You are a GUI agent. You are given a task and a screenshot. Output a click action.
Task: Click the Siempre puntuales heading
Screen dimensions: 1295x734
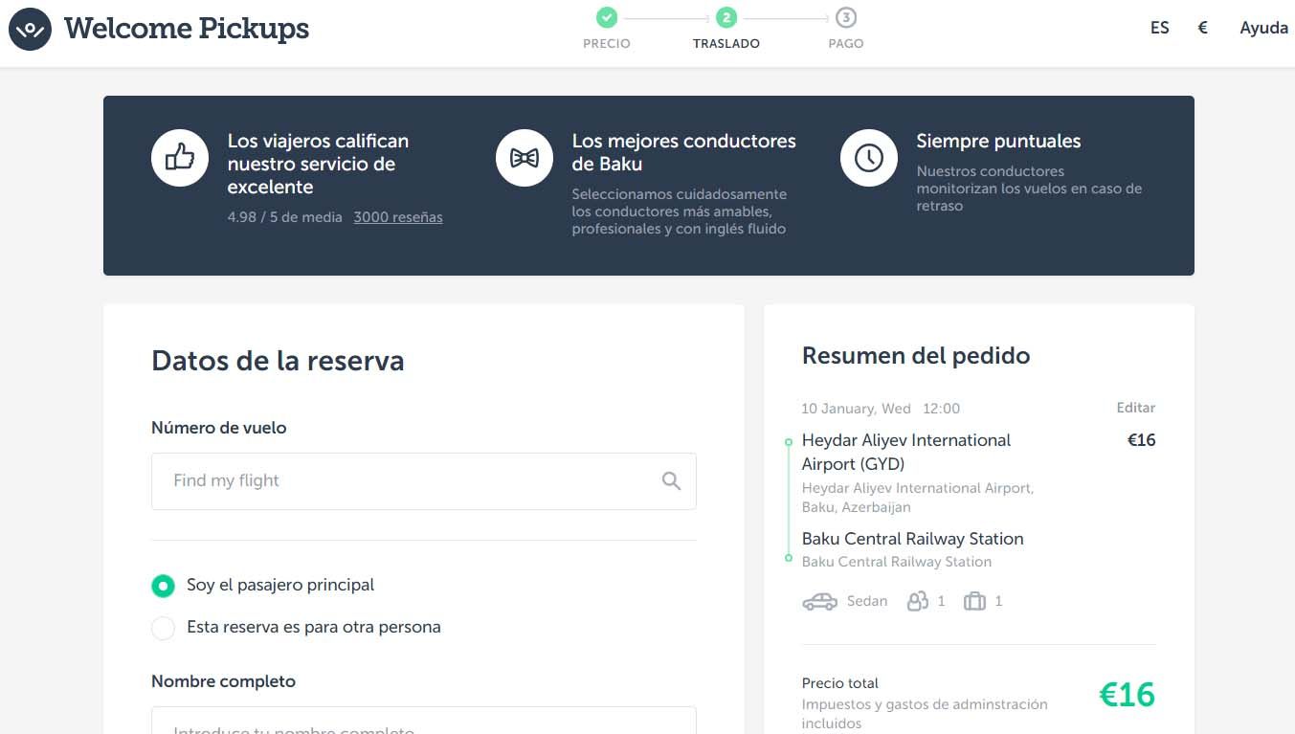tap(998, 141)
